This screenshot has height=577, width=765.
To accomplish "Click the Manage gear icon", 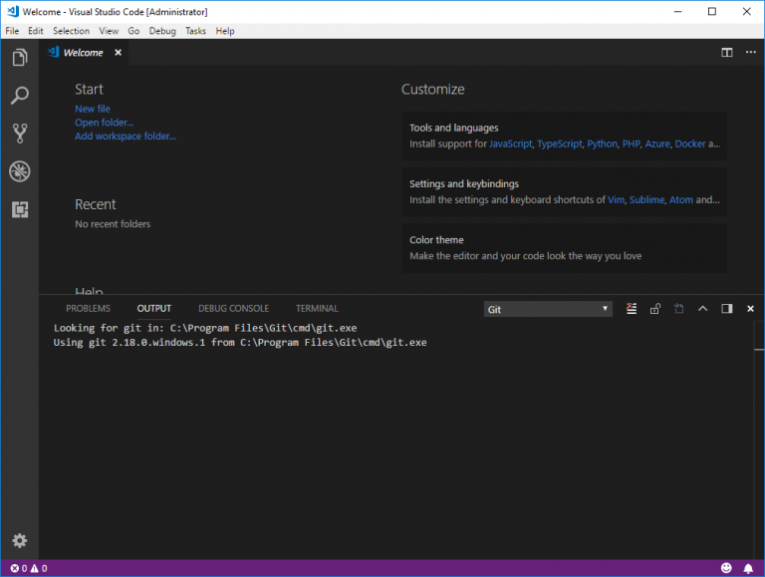I will click(19, 541).
